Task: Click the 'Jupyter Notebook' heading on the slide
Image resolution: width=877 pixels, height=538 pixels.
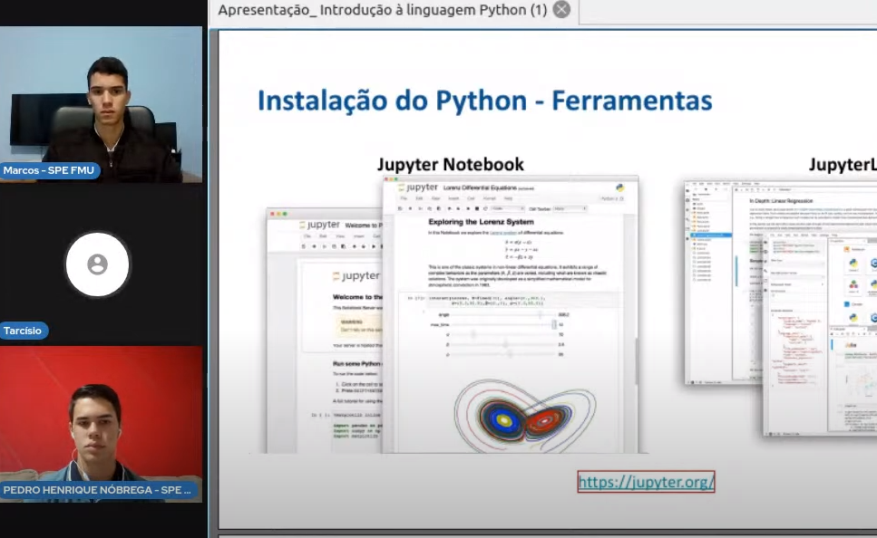Action: (x=450, y=164)
